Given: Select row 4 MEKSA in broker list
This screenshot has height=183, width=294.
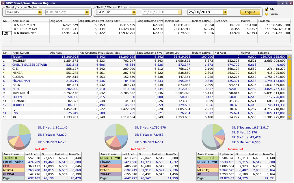Looking at the screenshot, I should (144, 73).
